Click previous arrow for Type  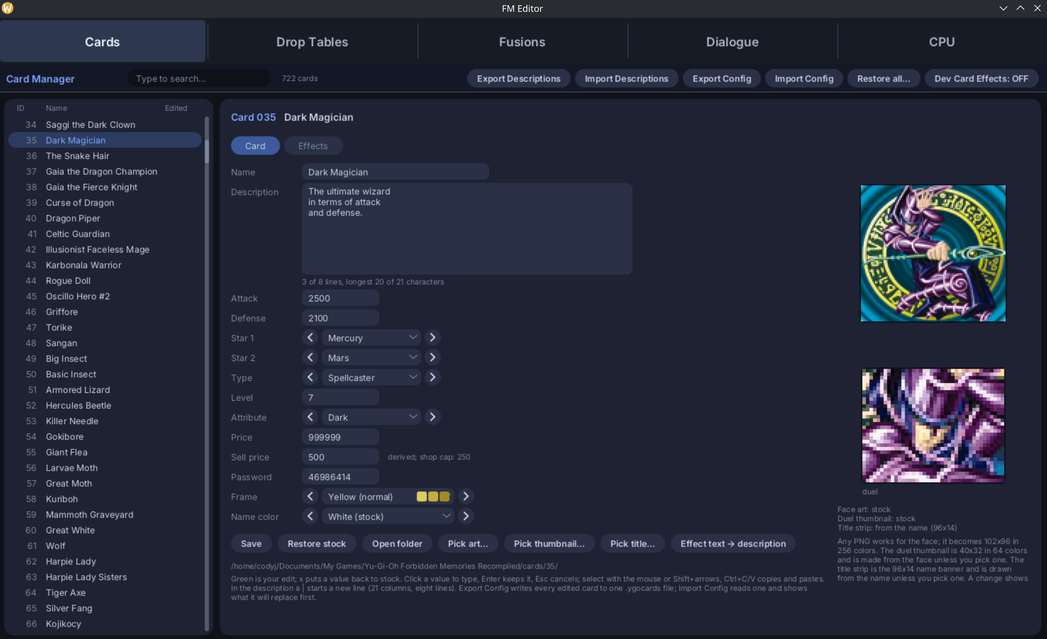coord(310,377)
